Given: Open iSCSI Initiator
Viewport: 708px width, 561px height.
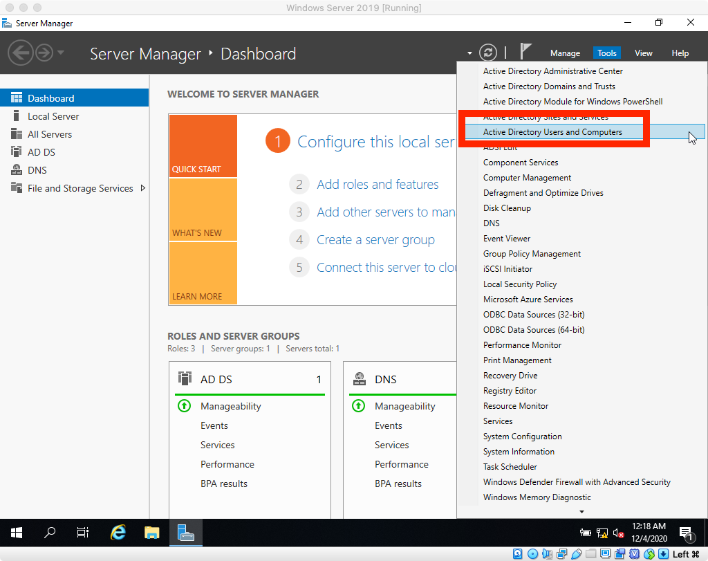Looking at the screenshot, I should click(x=507, y=269).
